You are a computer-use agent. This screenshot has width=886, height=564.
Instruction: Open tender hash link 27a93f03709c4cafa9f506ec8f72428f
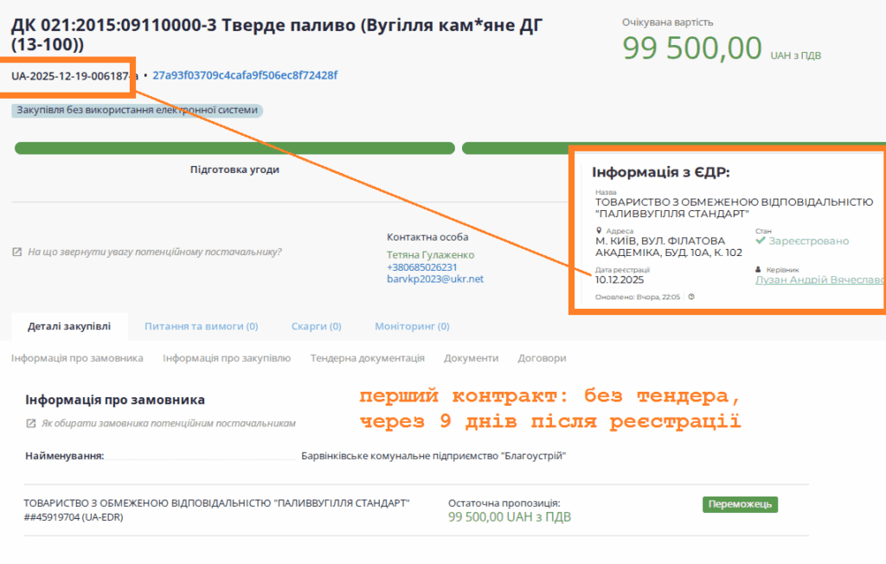245,75
